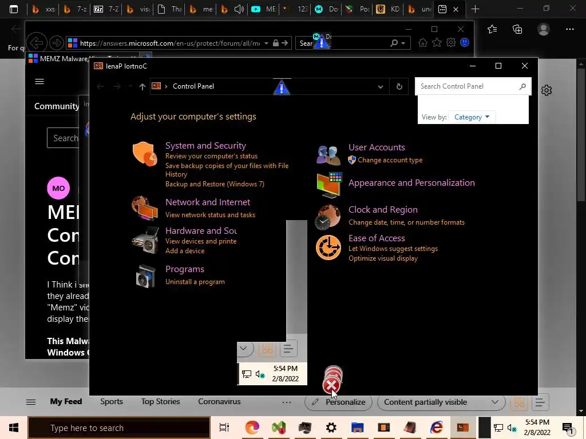The height and width of the screenshot is (439, 586).
Task: Click Optimize visual display link
Action: click(x=383, y=258)
